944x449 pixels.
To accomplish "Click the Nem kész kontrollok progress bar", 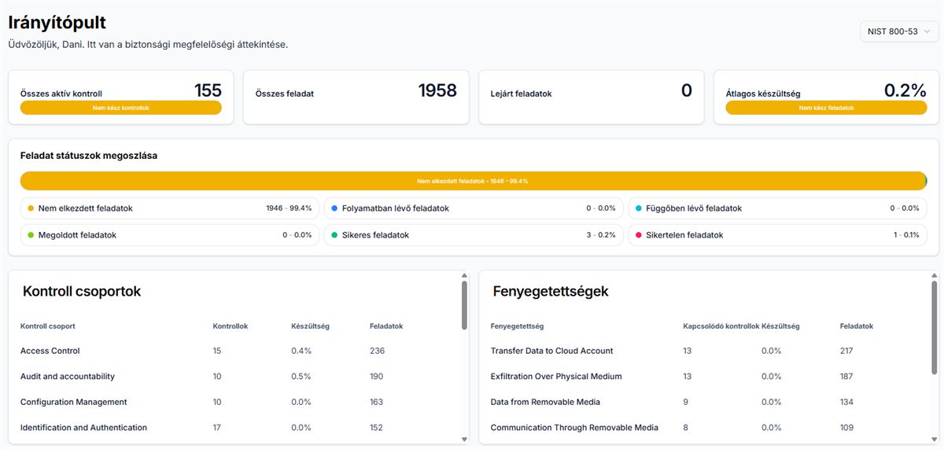I will (120, 108).
